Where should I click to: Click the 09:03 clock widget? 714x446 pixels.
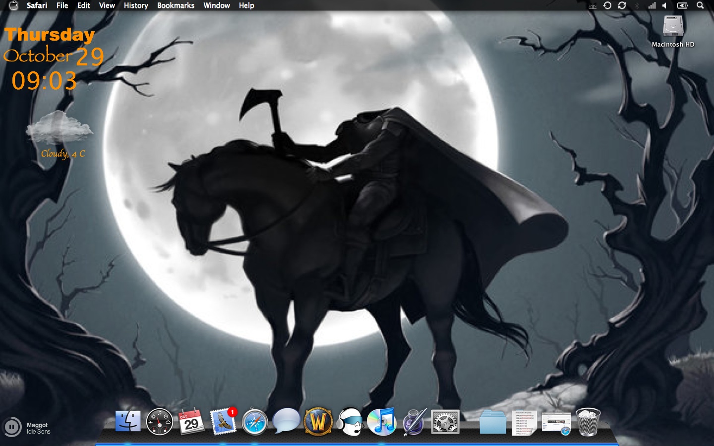pyautogui.click(x=44, y=81)
